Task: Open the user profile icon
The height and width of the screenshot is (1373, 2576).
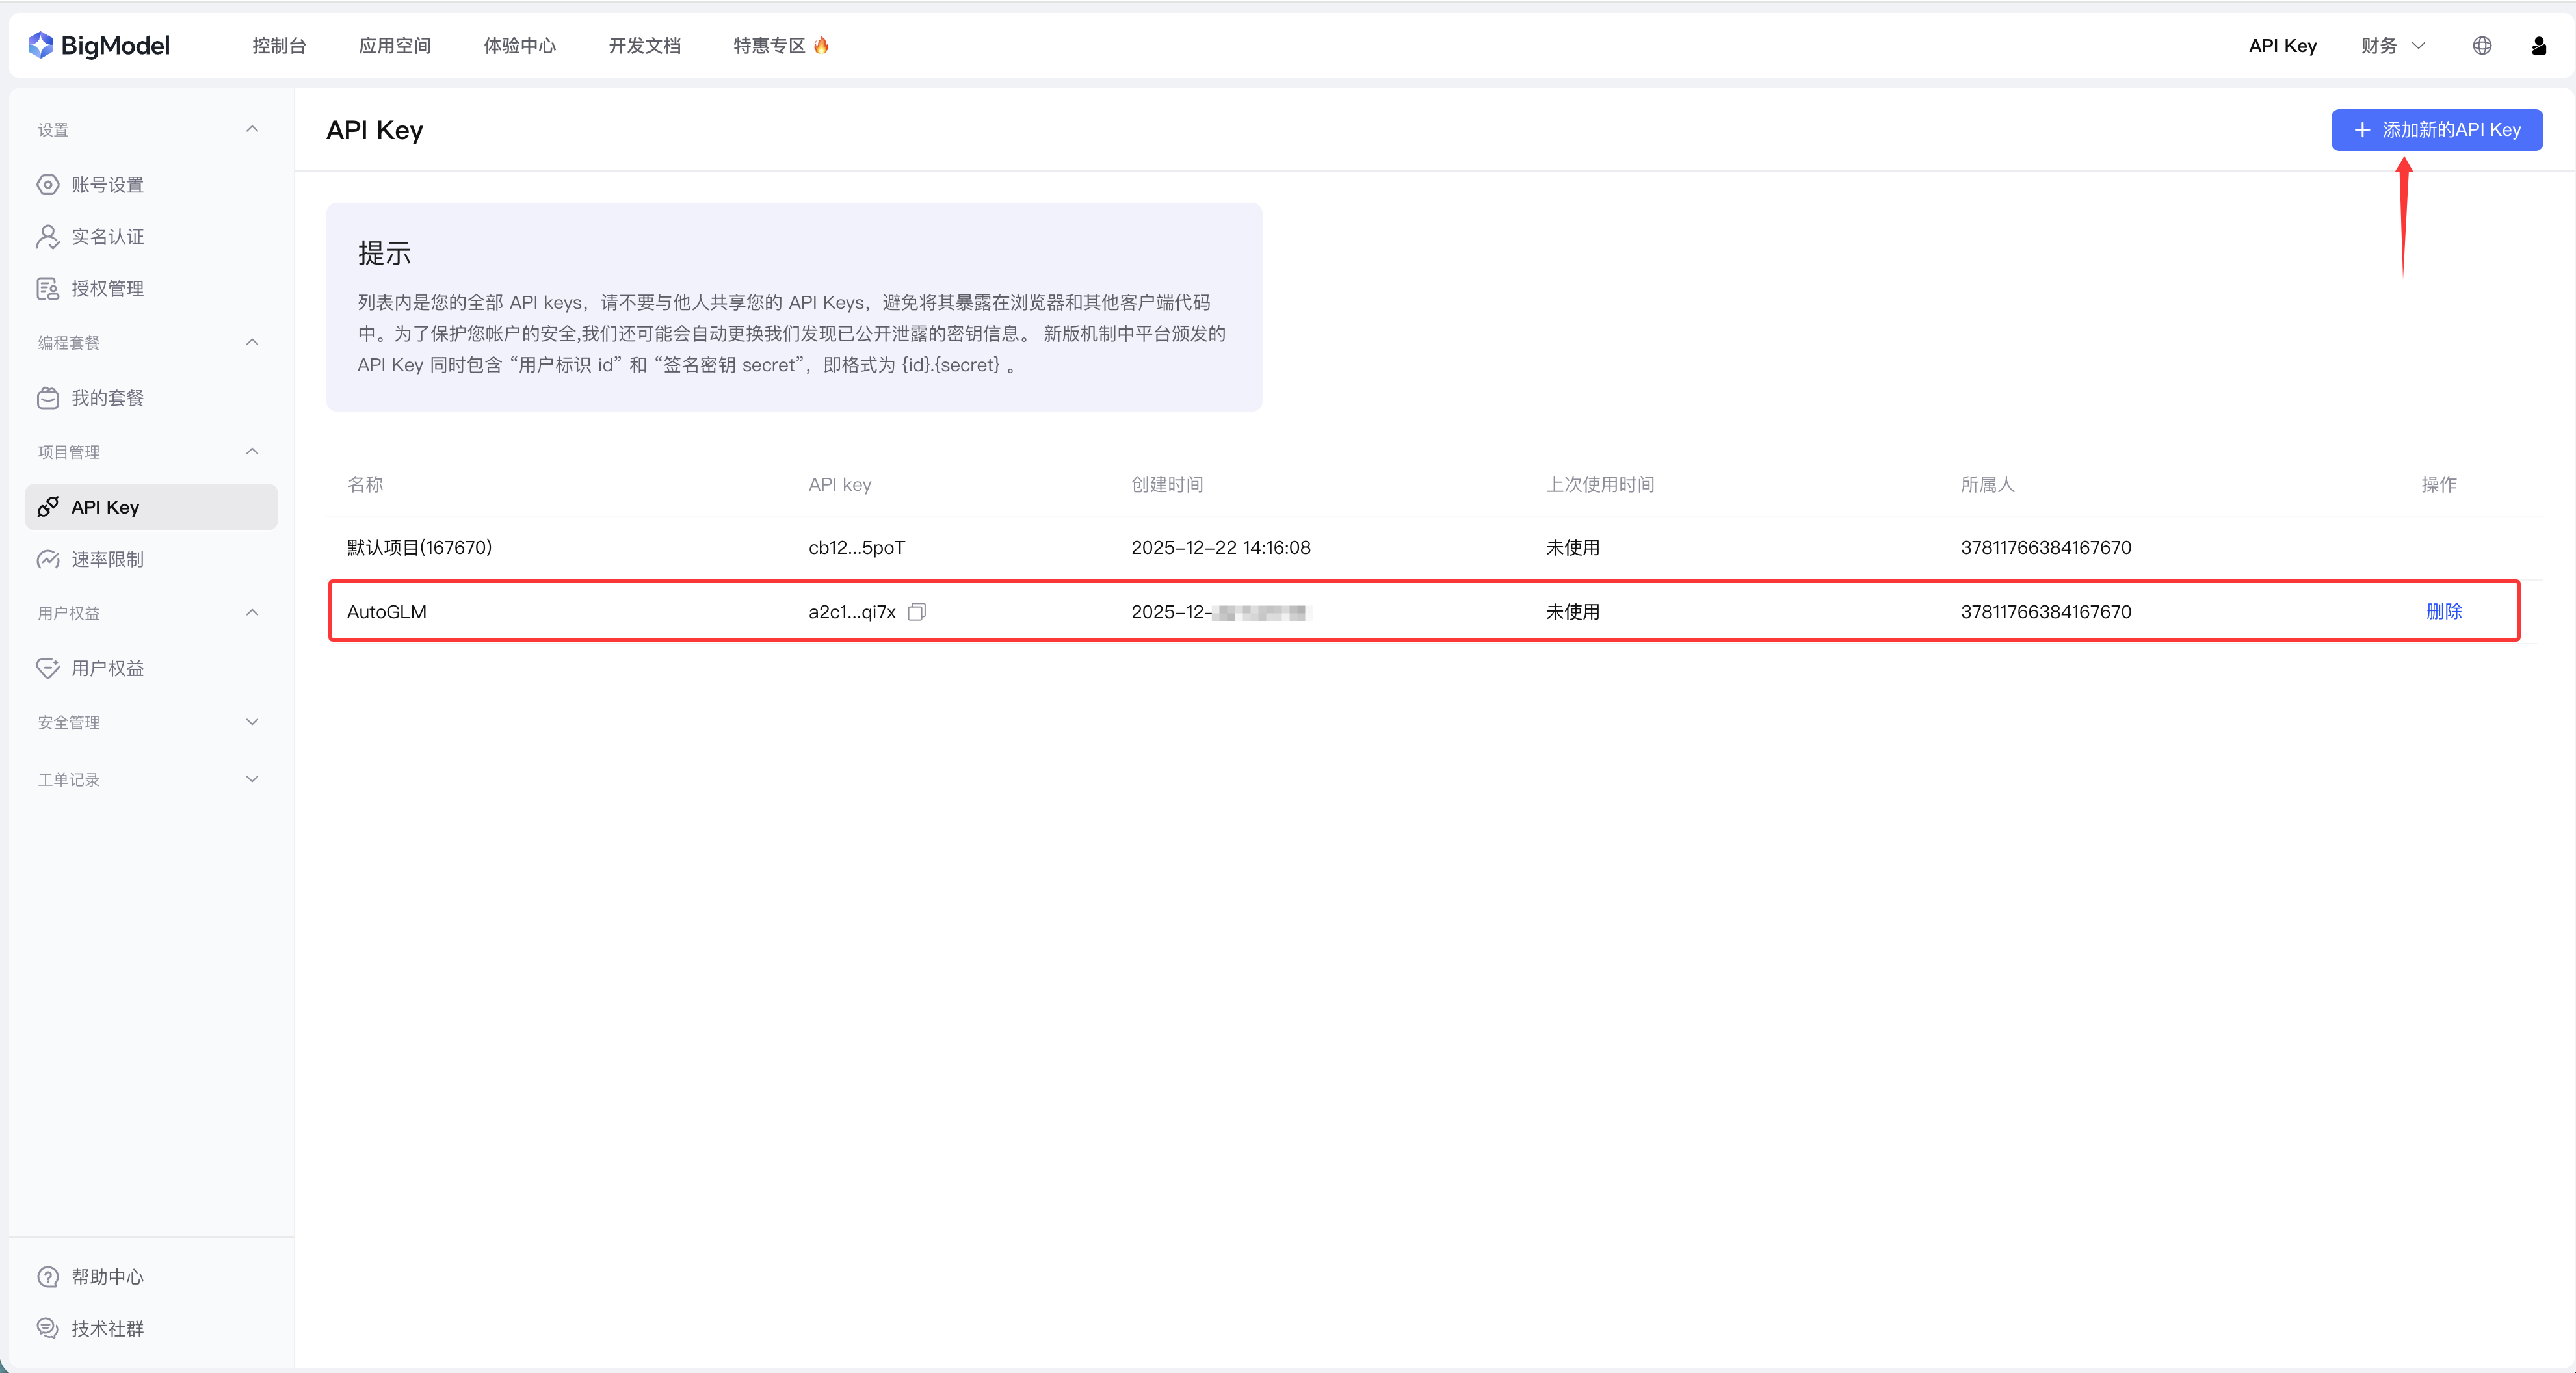Action: point(2538,45)
